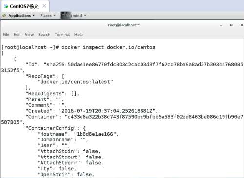The height and width of the screenshot is (178, 244).
Task: Click the "Hostname" value line
Action: click(x=78, y=134)
